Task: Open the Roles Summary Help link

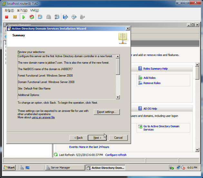Action: tap(156, 68)
